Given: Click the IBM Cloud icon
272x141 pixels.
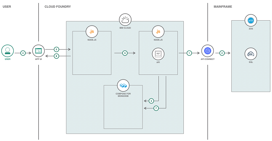Looking at the screenshot, I should [125, 20].
